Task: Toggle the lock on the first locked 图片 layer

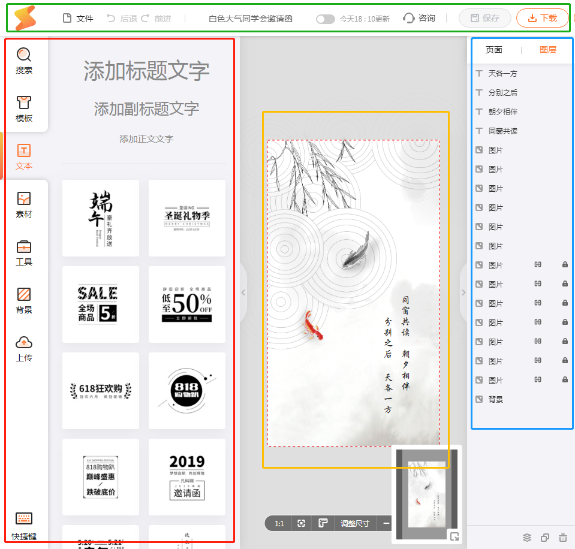Action: 565,264
